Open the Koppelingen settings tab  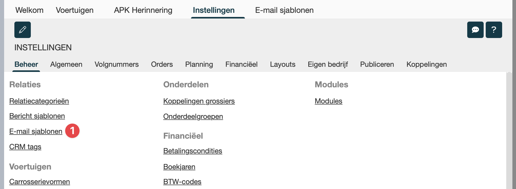point(426,64)
